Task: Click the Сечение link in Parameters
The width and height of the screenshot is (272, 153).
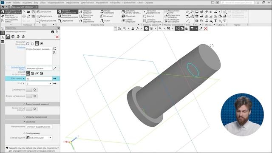Action: click(21, 47)
